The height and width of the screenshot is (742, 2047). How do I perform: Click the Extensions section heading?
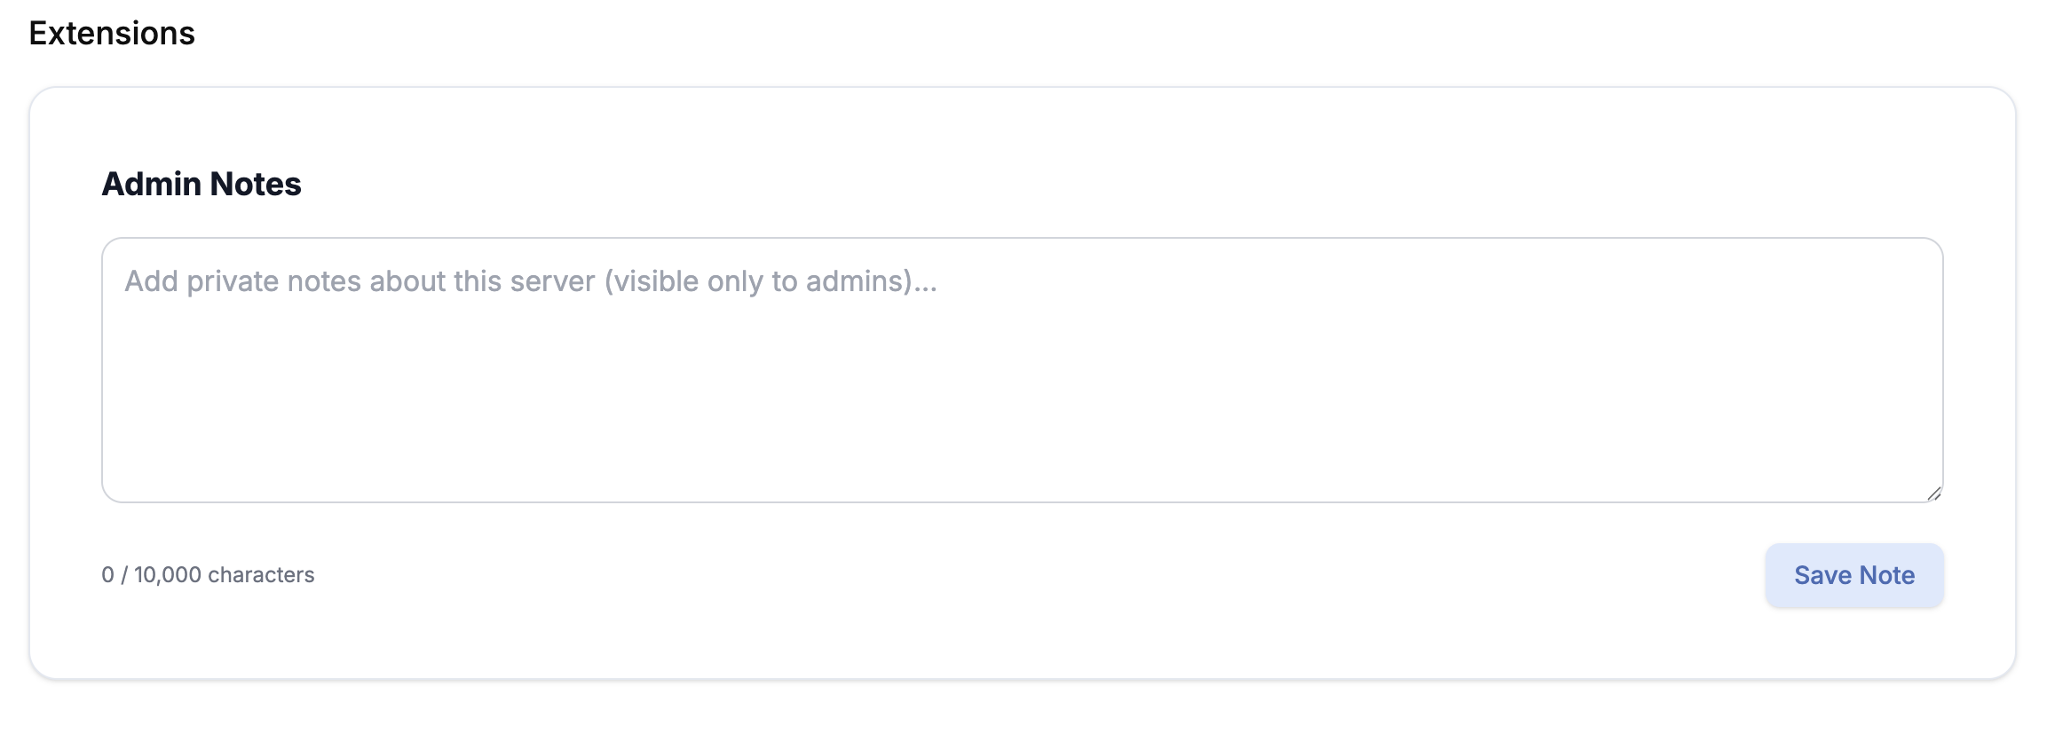112,34
